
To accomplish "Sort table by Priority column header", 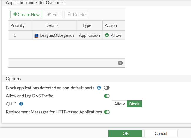I will click(18, 25).
